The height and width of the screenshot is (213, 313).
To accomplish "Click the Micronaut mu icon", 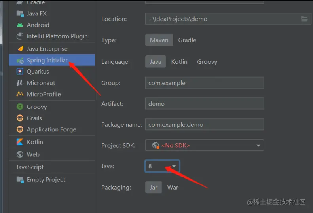I will point(20,83).
